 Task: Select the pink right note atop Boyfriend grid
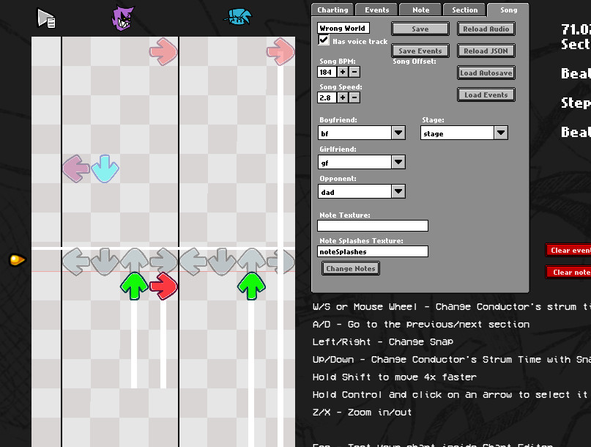point(280,51)
